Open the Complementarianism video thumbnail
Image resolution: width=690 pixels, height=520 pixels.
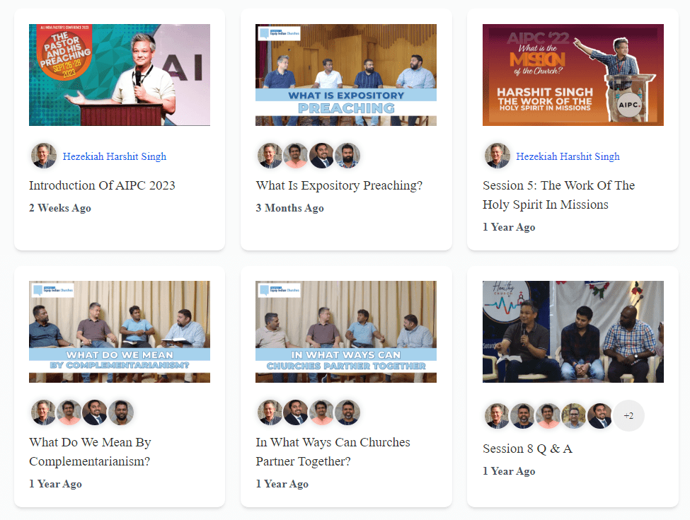(x=120, y=332)
